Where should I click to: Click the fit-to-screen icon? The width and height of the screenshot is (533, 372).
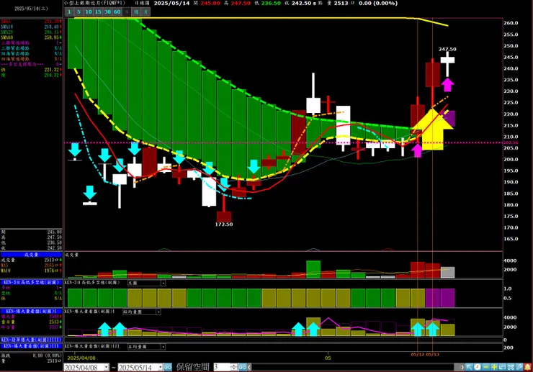[511, 367]
